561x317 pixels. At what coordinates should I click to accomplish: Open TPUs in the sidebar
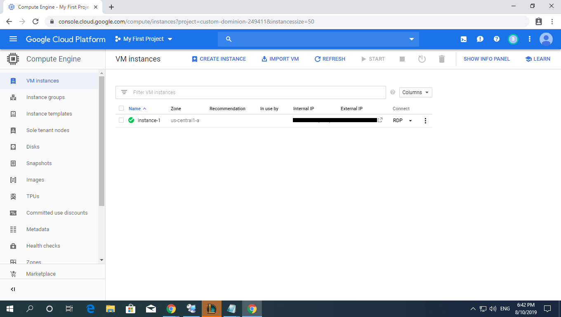click(49, 196)
